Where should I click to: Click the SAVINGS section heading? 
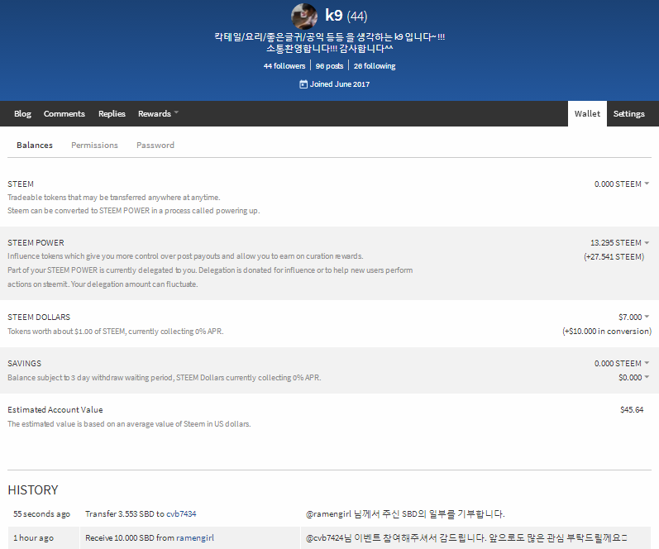[24, 363]
